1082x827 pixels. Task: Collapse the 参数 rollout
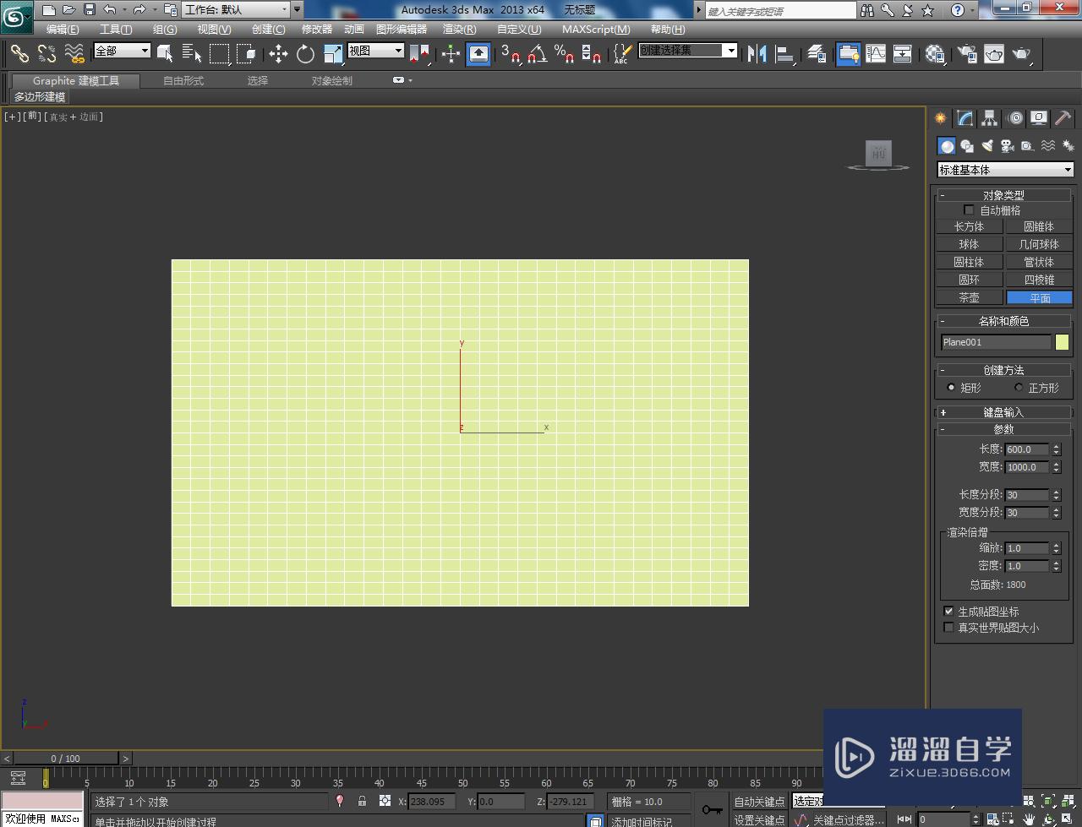(x=1004, y=429)
